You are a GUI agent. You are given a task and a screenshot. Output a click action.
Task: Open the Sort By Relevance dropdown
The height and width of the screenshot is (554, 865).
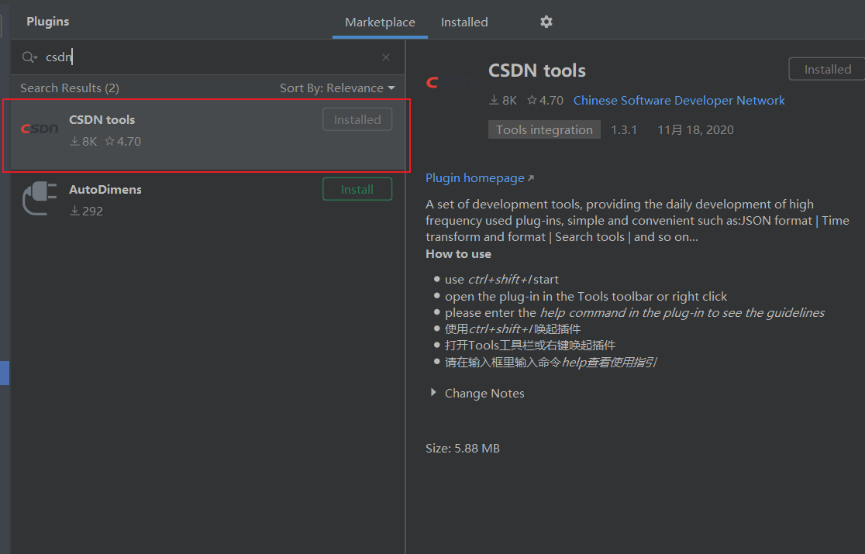(x=337, y=88)
